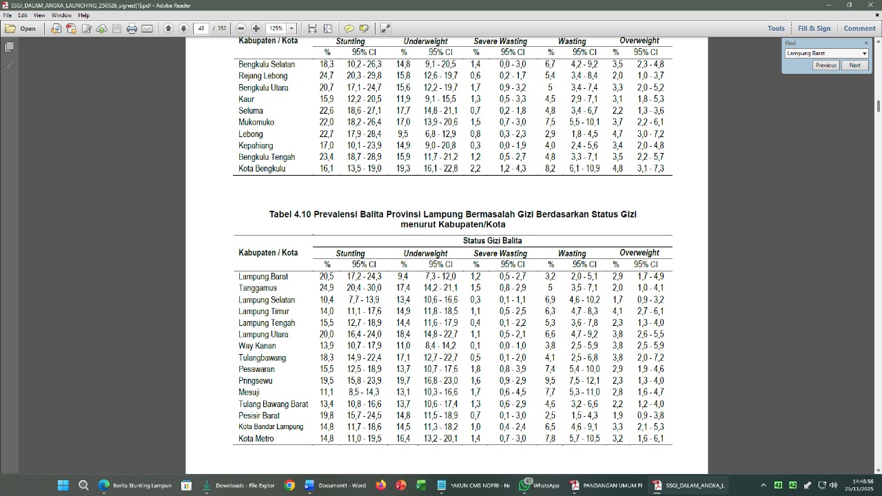Click Previous in the Find box
The height and width of the screenshot is (496, 882).
tap(825, 65)
